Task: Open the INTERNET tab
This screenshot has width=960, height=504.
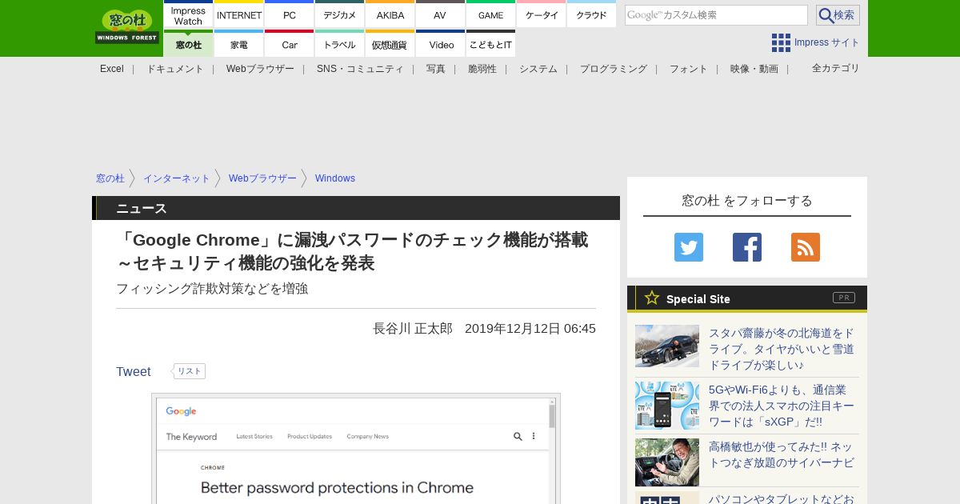Action: pos(239,15)
